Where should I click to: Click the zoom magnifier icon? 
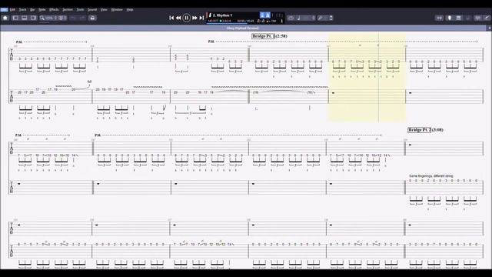tap(42, 18)
